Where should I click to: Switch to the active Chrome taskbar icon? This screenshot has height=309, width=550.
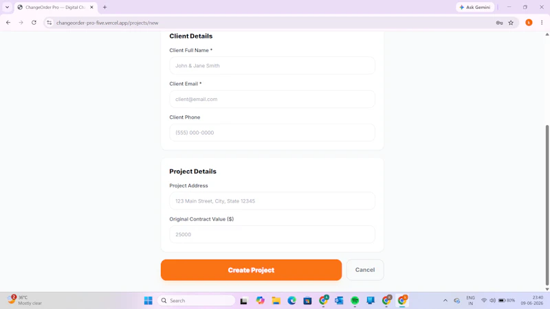(x=402, y=300)
